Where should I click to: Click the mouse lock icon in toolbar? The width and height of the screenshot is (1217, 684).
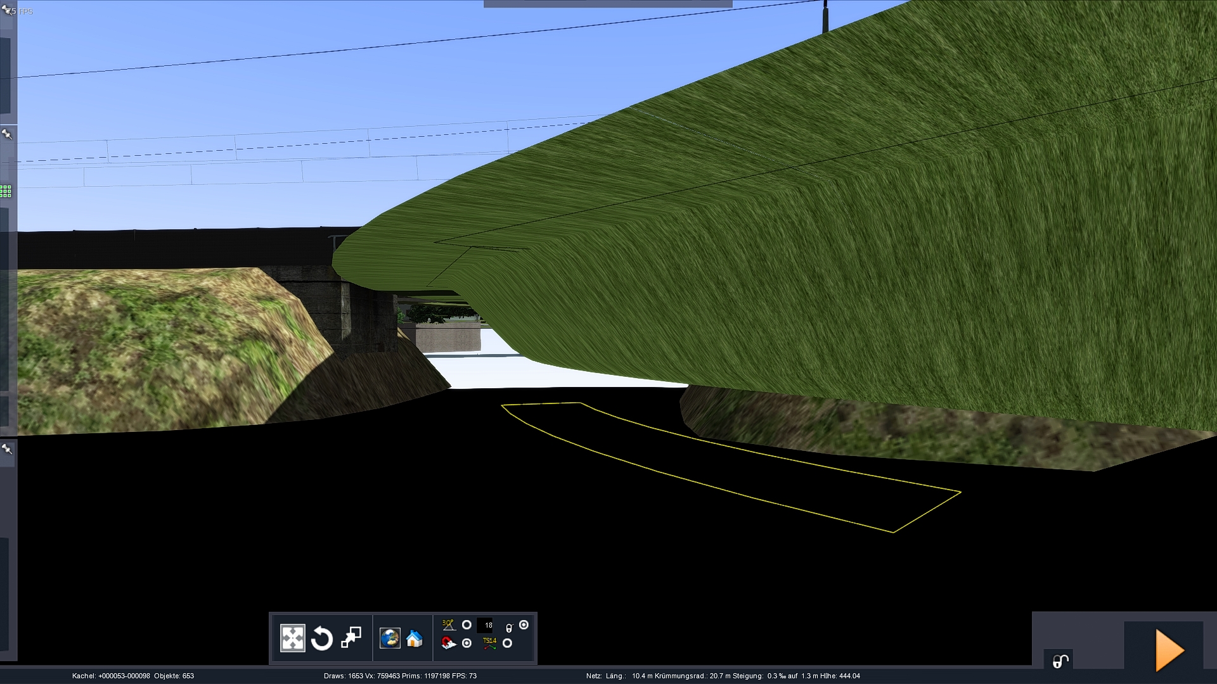coord(509,628)
